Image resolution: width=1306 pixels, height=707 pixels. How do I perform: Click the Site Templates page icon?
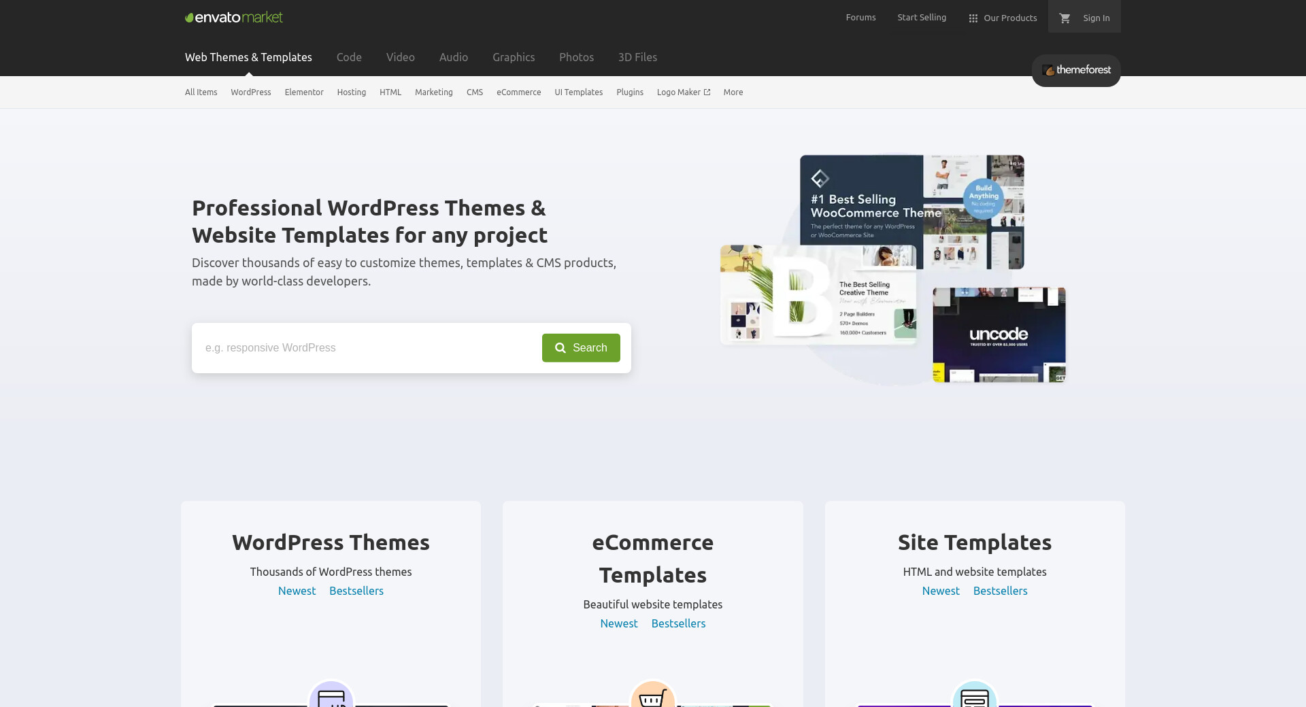point(975,695)
